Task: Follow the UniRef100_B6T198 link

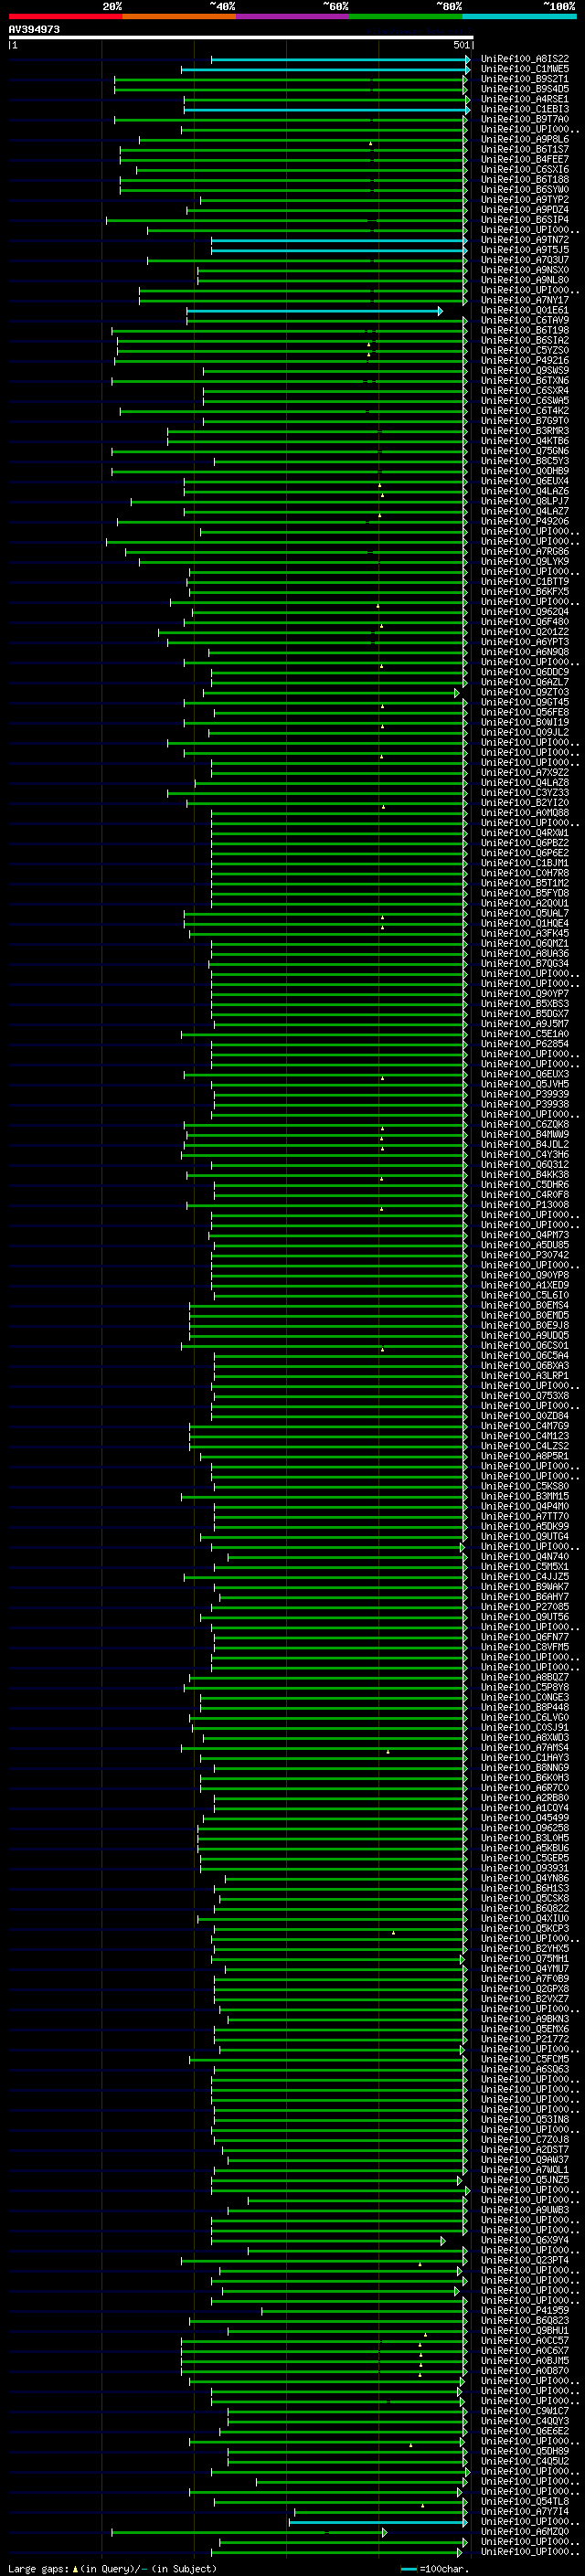Action: pyautogui.click(x=525, y=330)
